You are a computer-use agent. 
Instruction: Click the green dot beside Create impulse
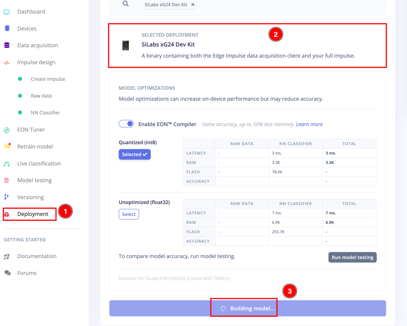pyautogui.click(x=20, y=79)
